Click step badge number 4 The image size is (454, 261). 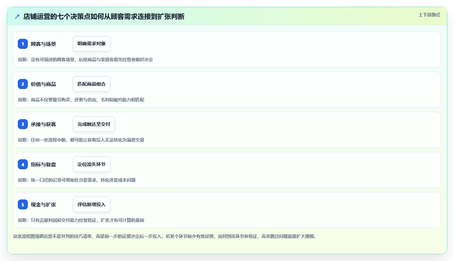click(23, 164)
